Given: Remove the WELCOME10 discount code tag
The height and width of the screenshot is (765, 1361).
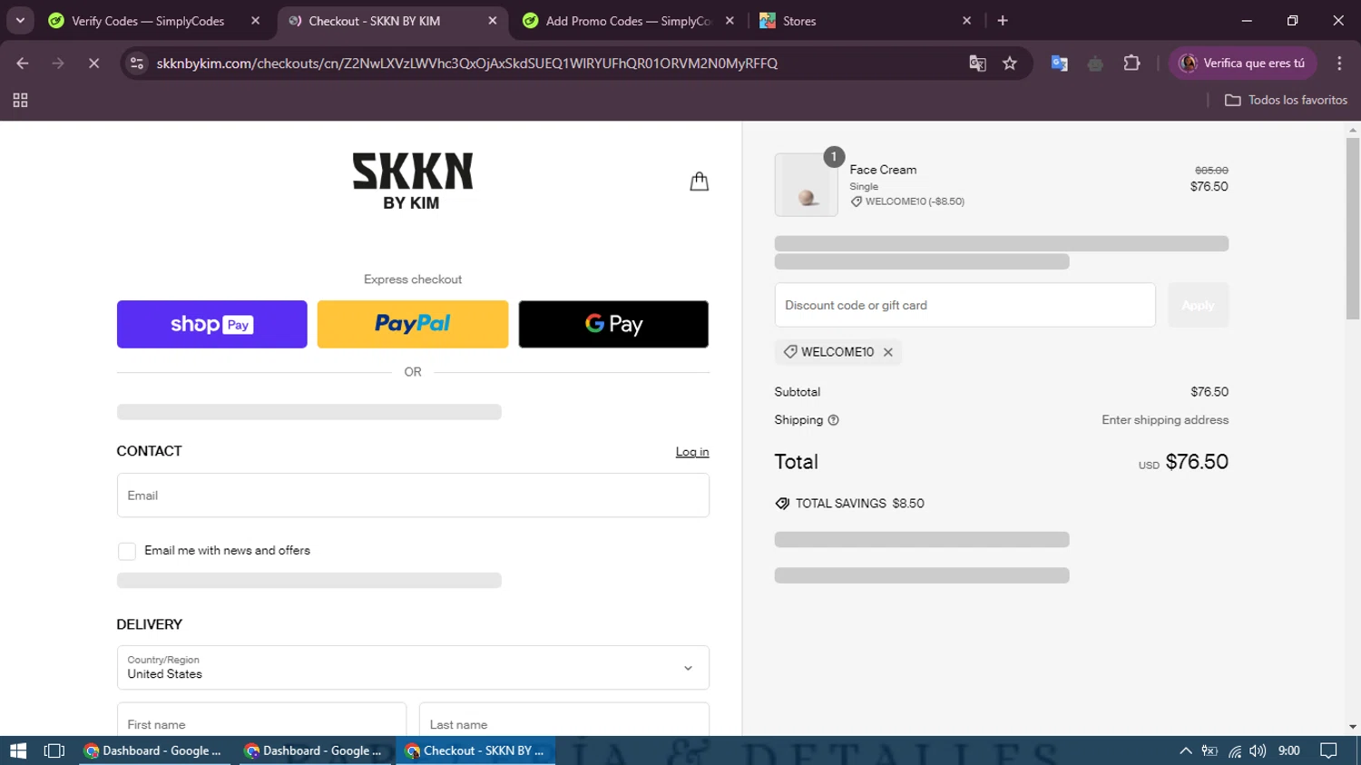Looking at the screenshot, I should click(x=888, y=352).
